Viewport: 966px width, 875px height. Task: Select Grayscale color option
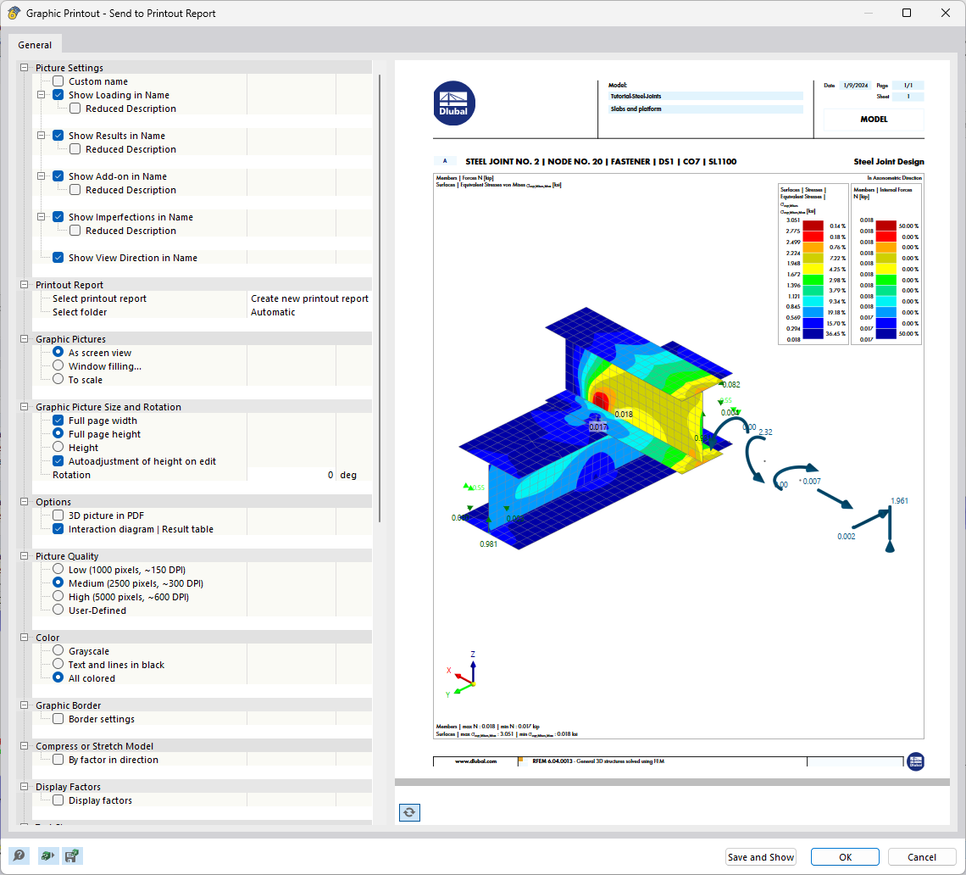58,650
